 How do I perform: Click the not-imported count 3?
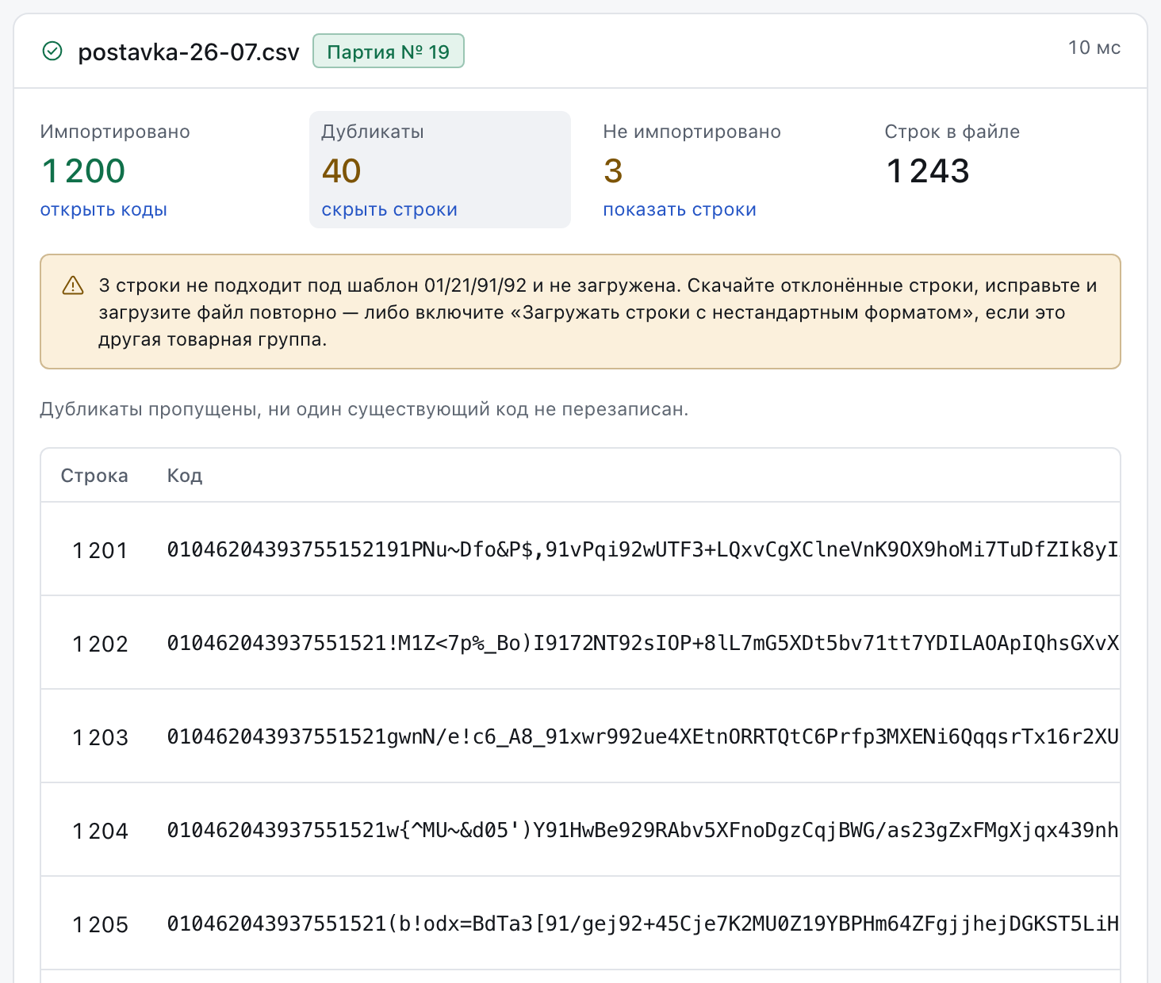613,171
